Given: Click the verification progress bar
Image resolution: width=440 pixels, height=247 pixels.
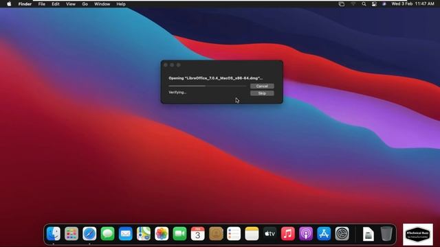Looking at the screenshot, I should (x=208, y=86).
